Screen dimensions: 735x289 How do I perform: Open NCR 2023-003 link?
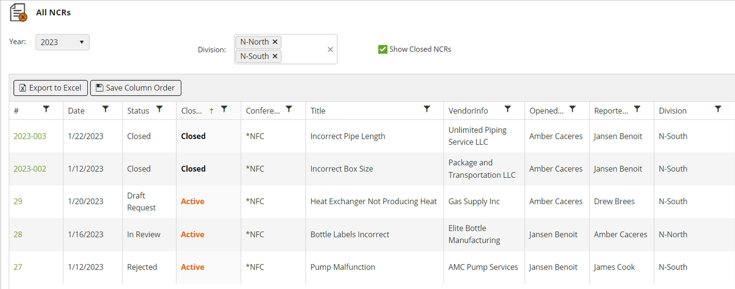pyautogui.click(x=29, y=136)
